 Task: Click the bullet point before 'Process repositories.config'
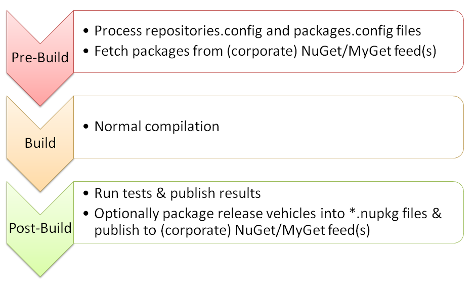[x=86, y=31]
